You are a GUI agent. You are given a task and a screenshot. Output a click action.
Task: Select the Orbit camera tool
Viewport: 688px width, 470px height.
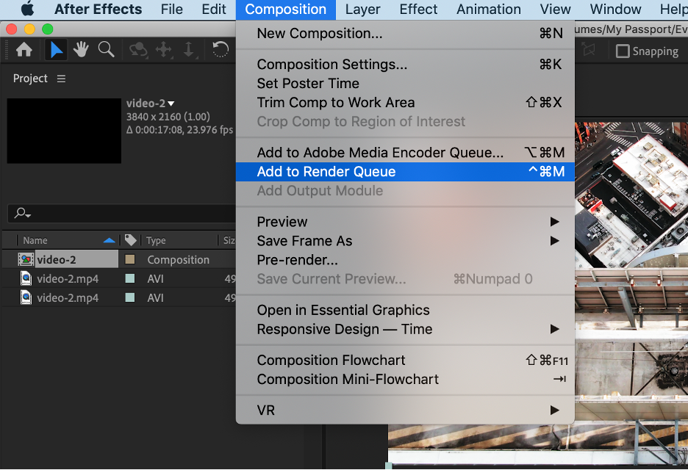click(138, 50)
